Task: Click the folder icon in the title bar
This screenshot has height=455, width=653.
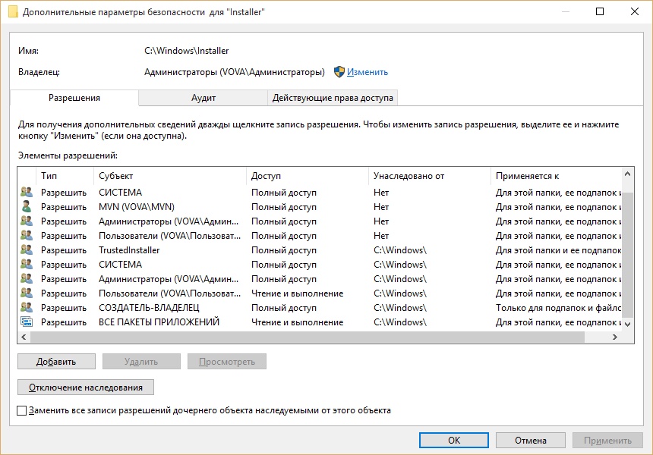Action: click(x=13, y=11)
